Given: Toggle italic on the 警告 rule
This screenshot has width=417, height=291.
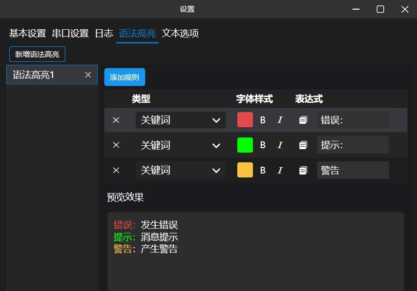Looking at the screenshot, I should coord(279,170).
